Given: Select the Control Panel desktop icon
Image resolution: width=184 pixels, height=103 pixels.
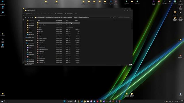Looking at the screenshot, I should click(x=3, y=13).
